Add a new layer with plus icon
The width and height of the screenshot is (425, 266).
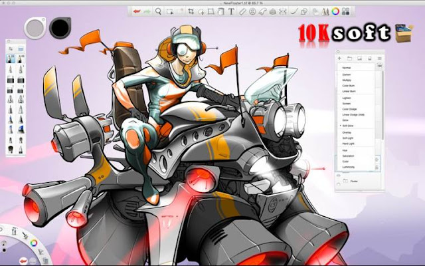tap(339, 59)
